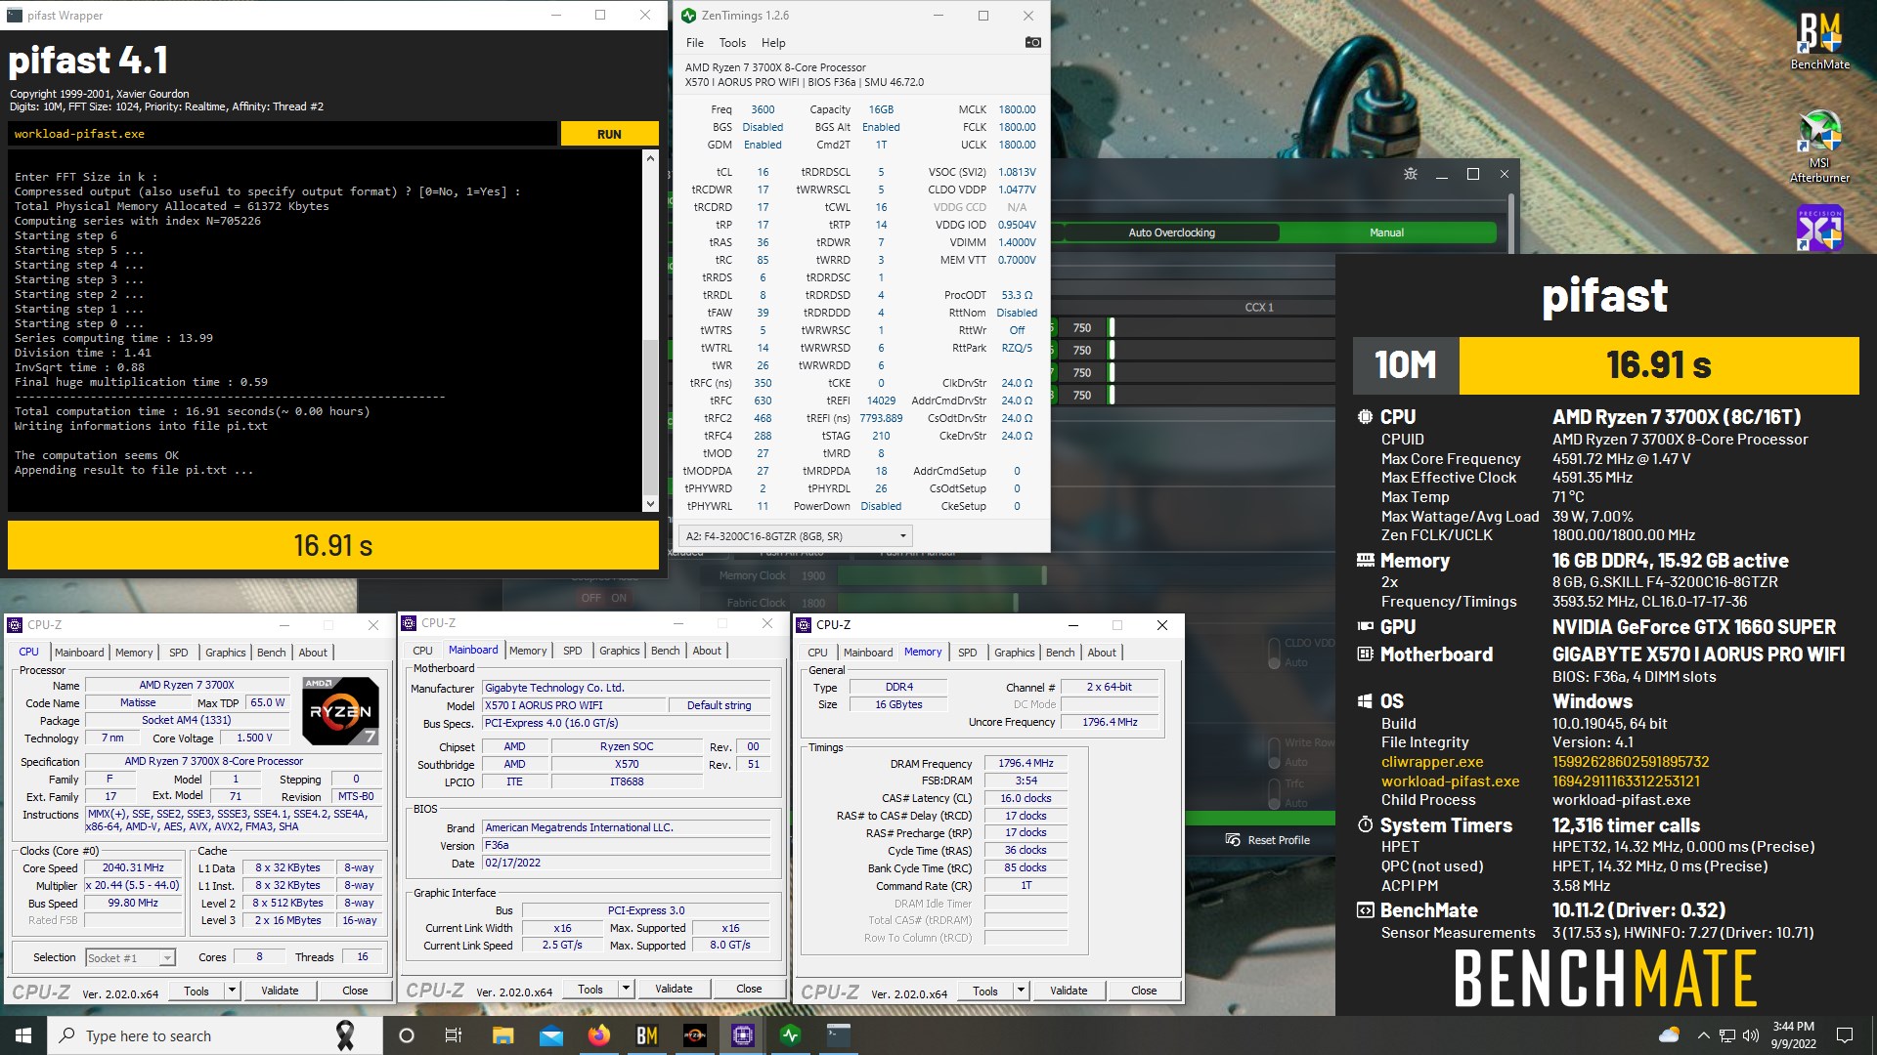Open the notification center icon
Viewport: 1877px width, 1055px height.
tap(1845, 1035)
